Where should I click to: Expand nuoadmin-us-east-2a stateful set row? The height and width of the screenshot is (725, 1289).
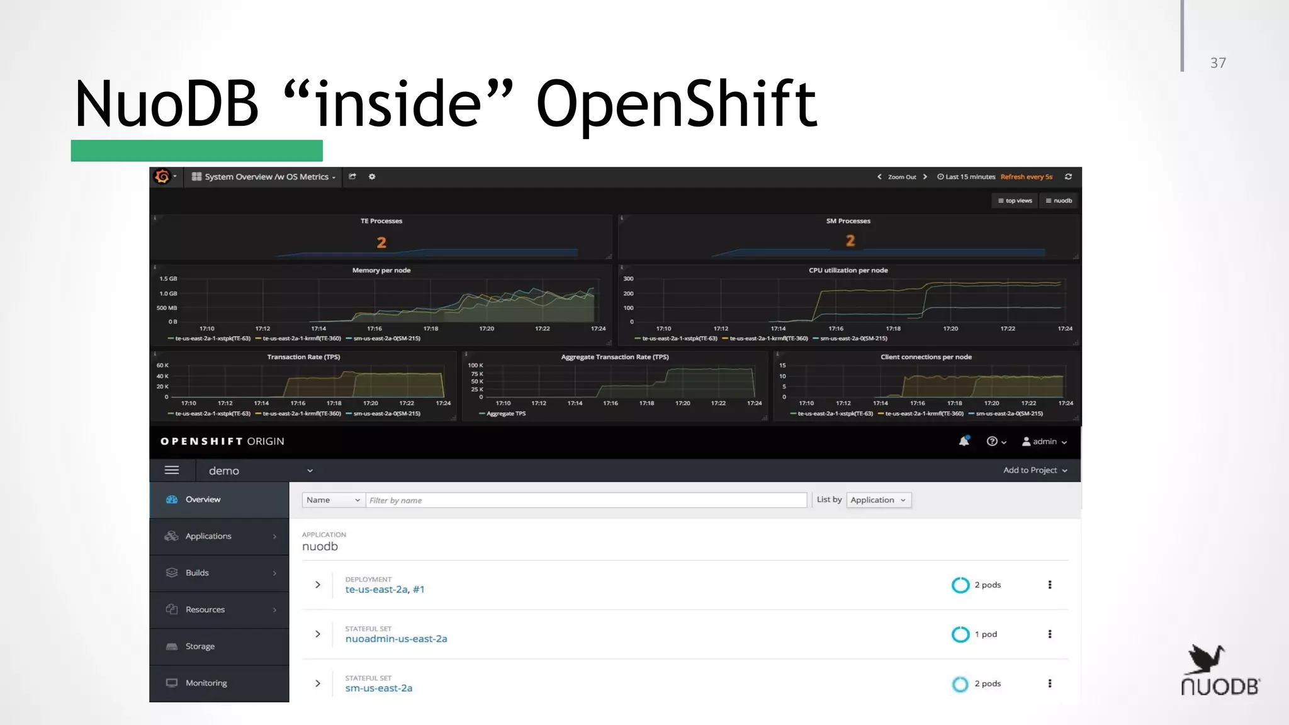(318, 634)
